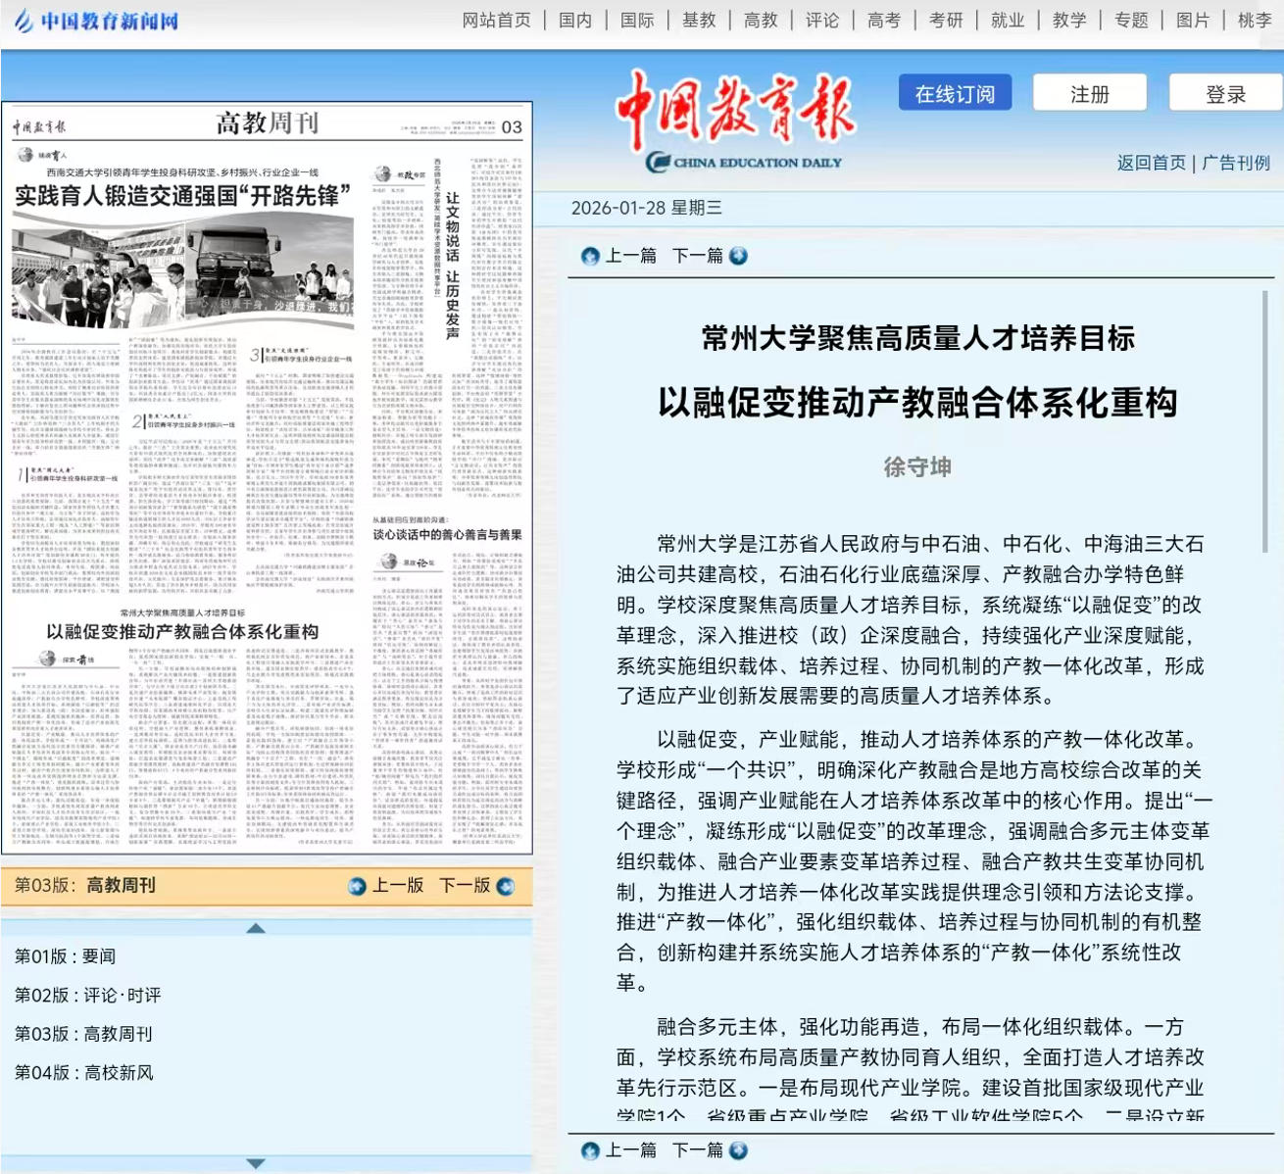Image resolution: width=1284 pixels, height=1174 pixels.
Task: Click next page (下一版) arrow icon
Action: tap(506, 886)
